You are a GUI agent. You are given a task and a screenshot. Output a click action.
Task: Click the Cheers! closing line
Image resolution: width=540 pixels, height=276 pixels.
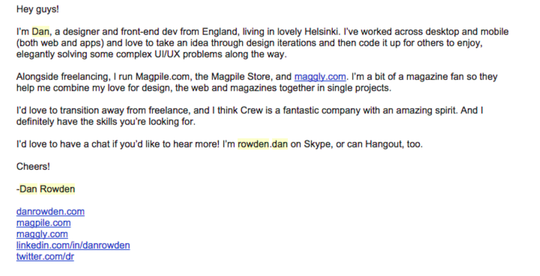(x=33, y=166)
